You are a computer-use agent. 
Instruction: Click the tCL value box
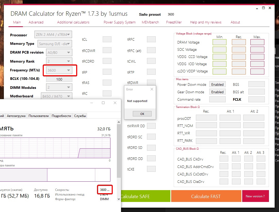pos(107,39)
